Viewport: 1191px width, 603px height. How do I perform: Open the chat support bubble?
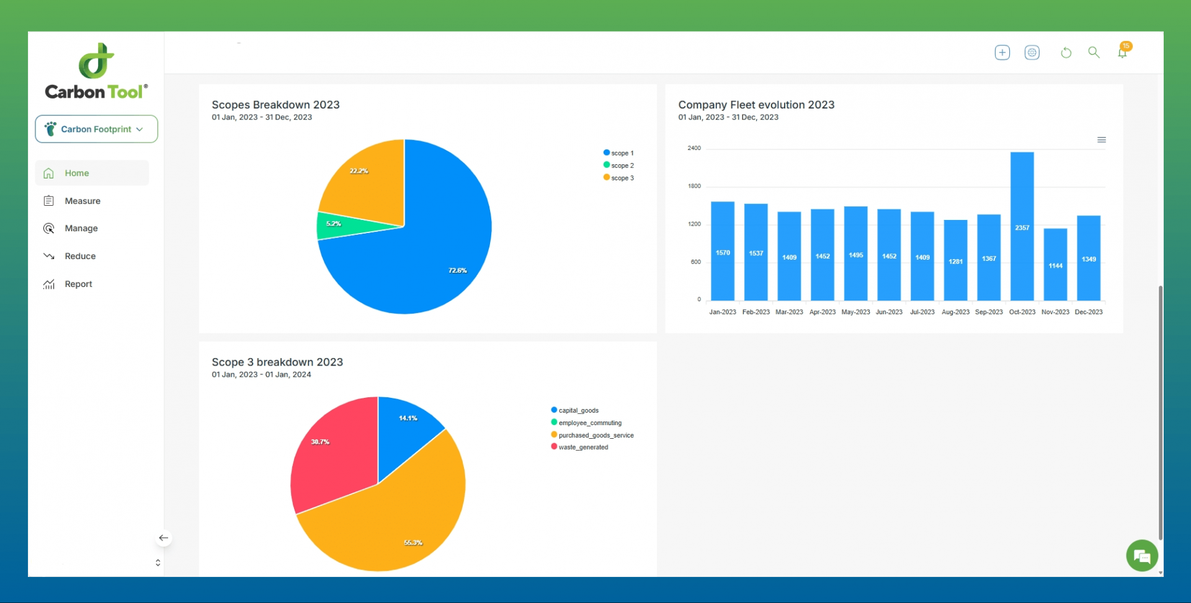click(x=1141, y=556)
